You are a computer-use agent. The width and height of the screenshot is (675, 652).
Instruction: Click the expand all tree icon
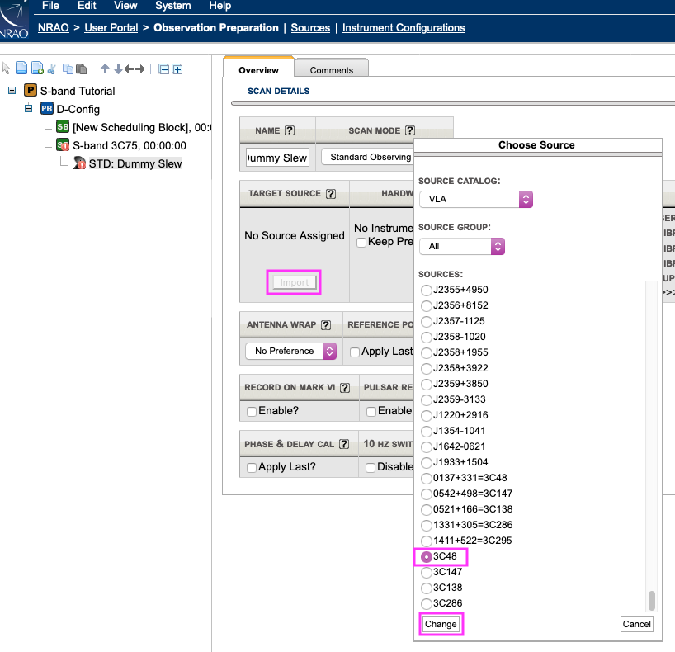[177, 69]
